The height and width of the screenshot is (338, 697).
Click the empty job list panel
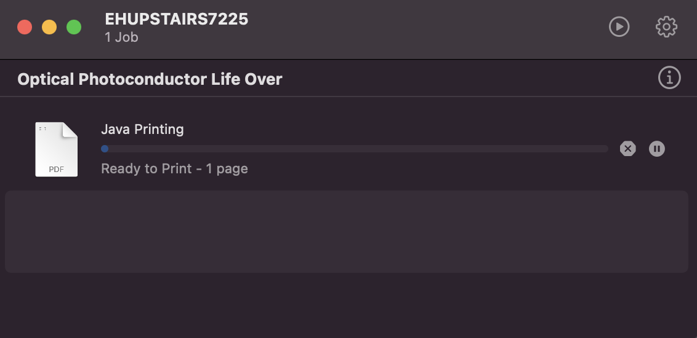pos(346,232)
